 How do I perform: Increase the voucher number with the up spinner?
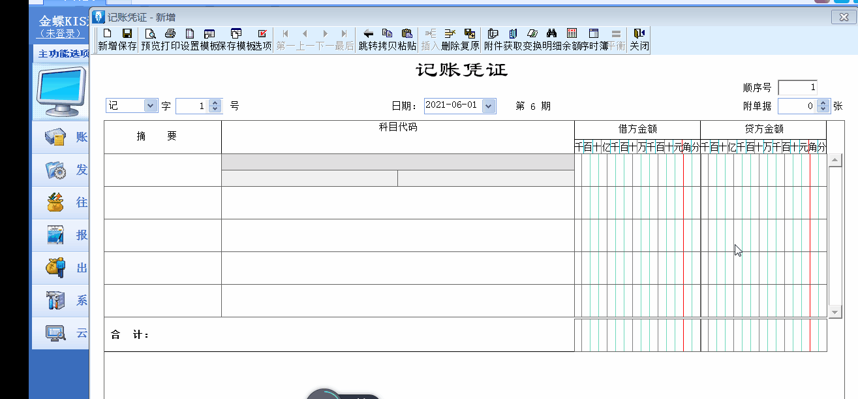click(215, 103)
